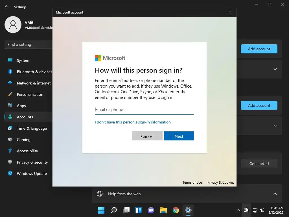
Task: Open Privacy & Cookies link
Action: 221,183
